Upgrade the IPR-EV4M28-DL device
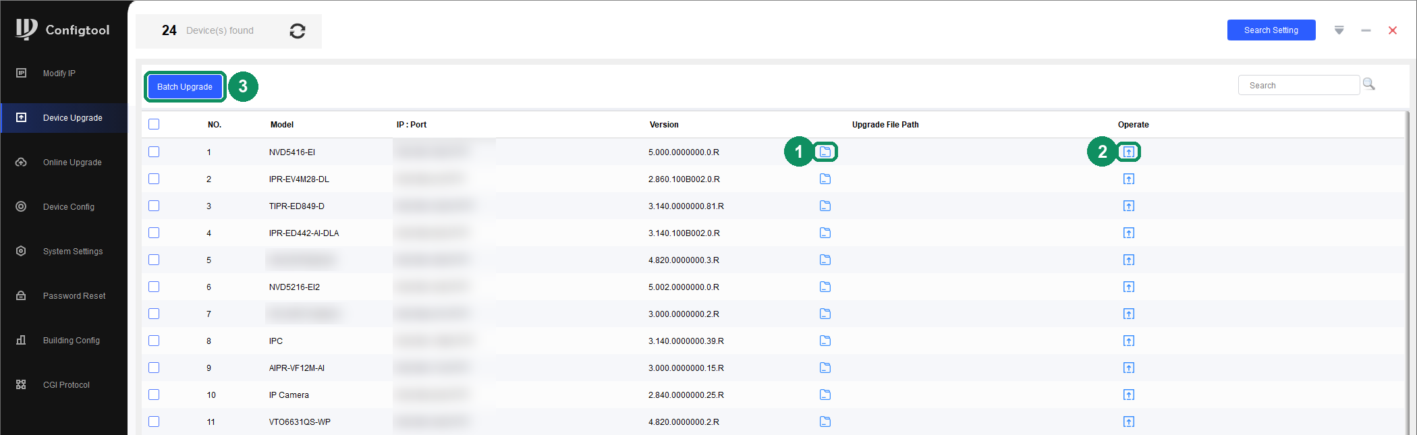The width and height of the screenshot is (1417, 435). click(1129, 179)
